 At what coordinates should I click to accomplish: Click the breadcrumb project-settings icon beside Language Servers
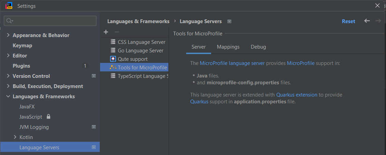[x=230, y=21]
